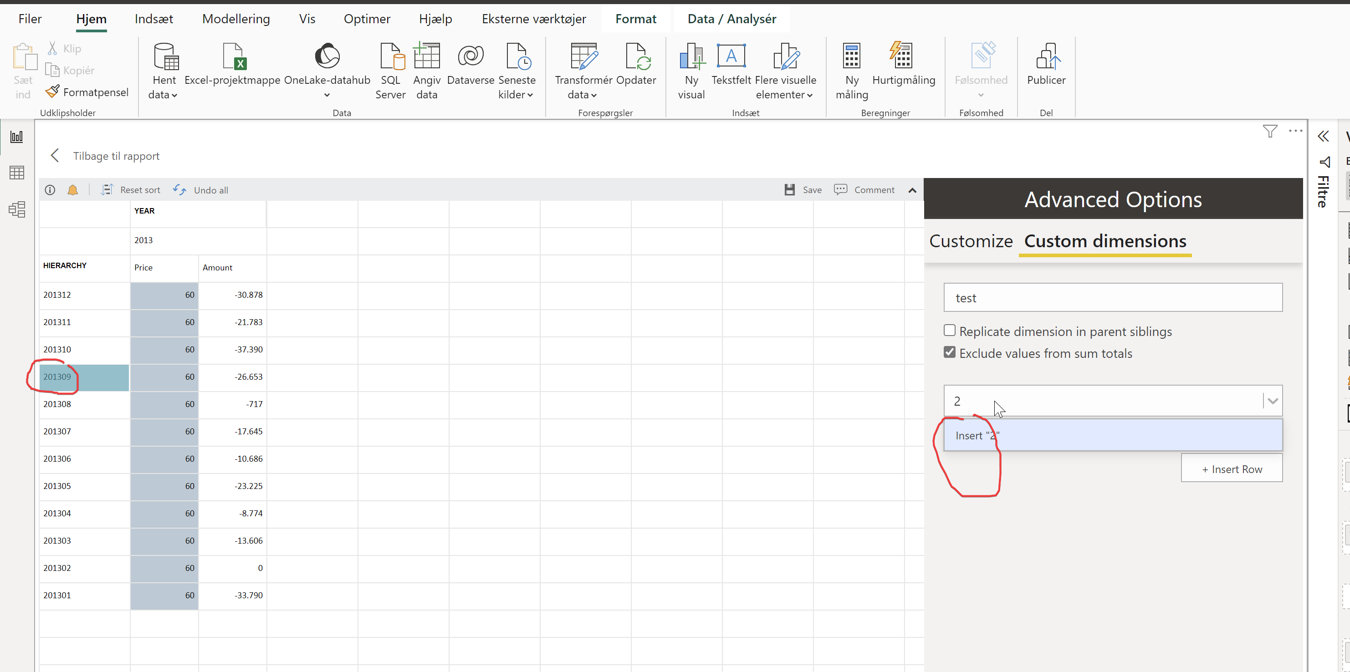Click the + Insert Row button
This screenshot has width=1350, height=672.
pyautogui.click(x=1232, y=468)
